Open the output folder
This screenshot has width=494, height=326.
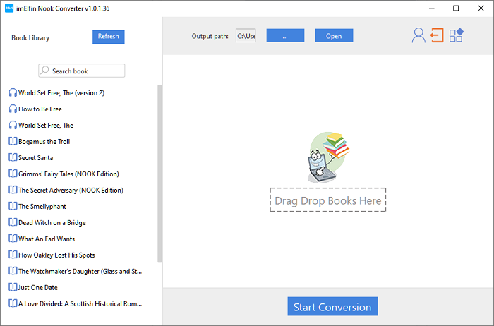point(334,35)
